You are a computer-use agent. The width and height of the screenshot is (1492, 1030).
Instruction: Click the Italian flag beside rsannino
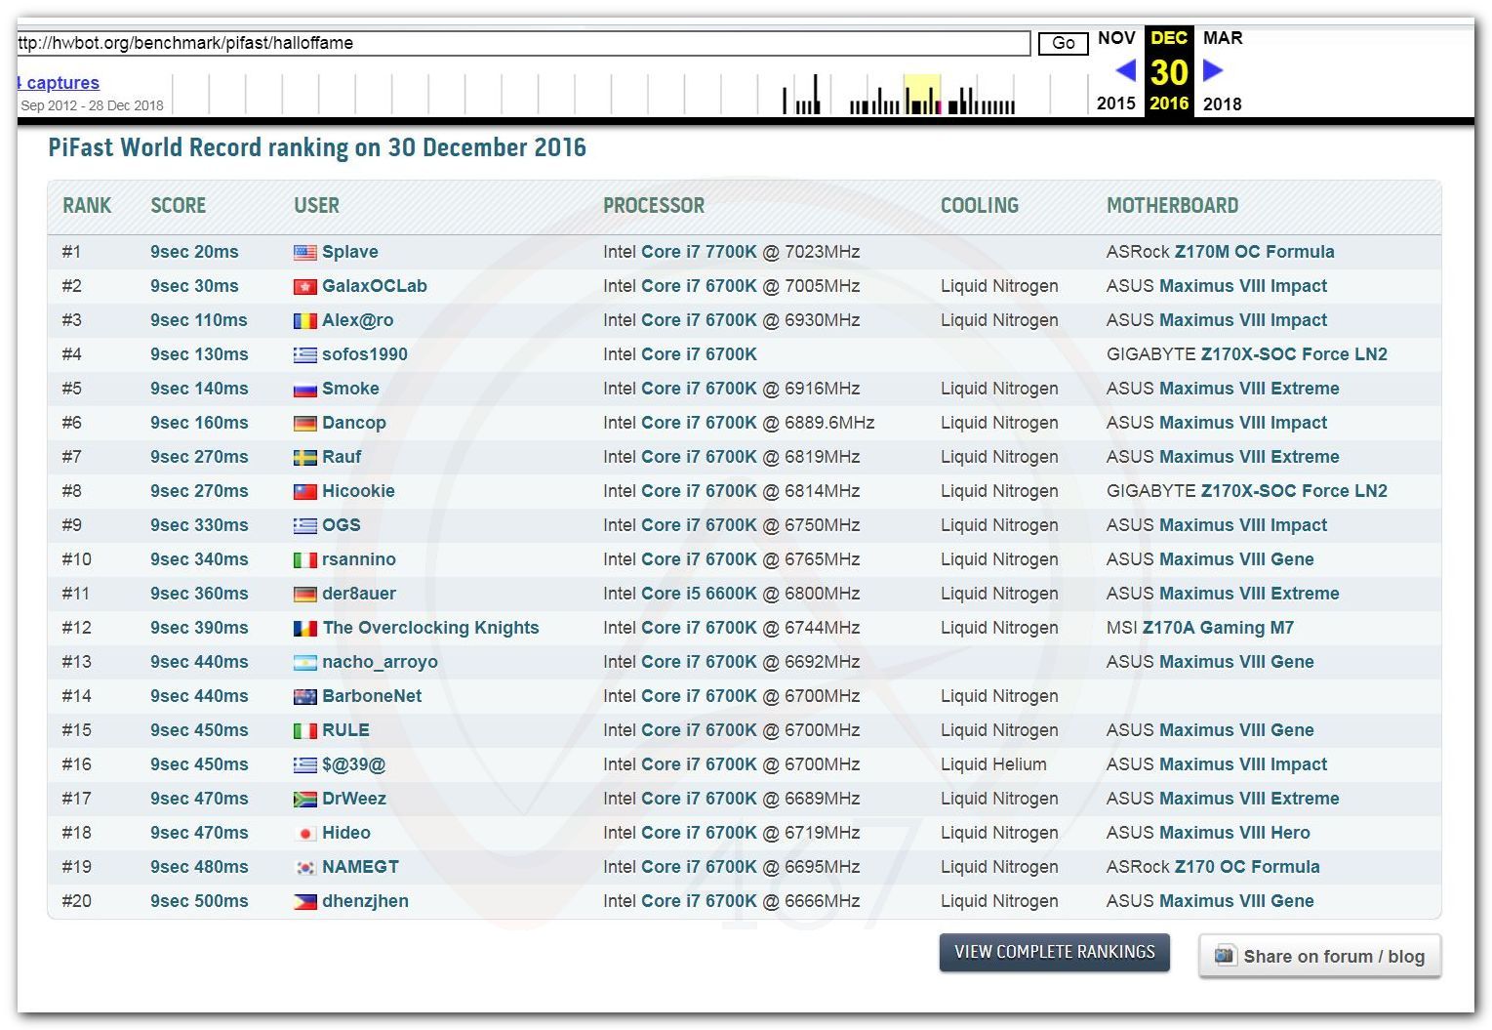pyautogui.click(x=304, y=559)
